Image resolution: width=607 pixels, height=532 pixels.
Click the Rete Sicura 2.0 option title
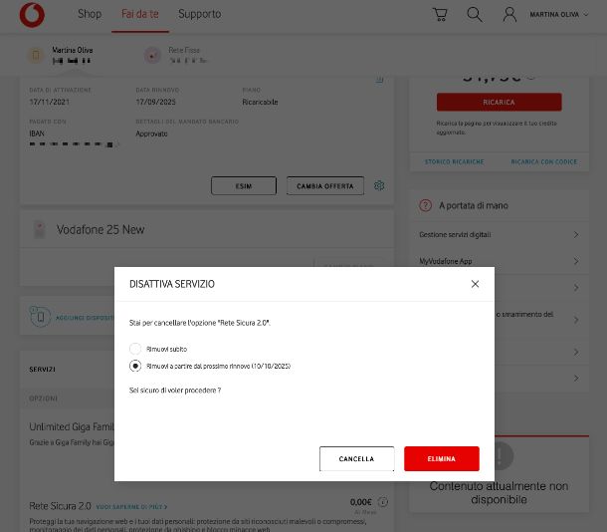[60, 506]
